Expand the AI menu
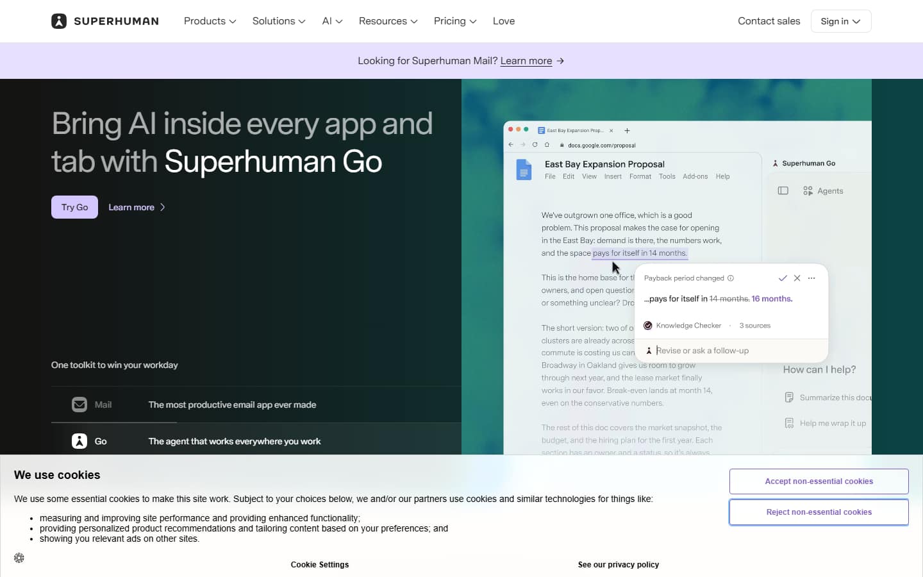This screenshot has width=923, height=577. coord(332,21)
